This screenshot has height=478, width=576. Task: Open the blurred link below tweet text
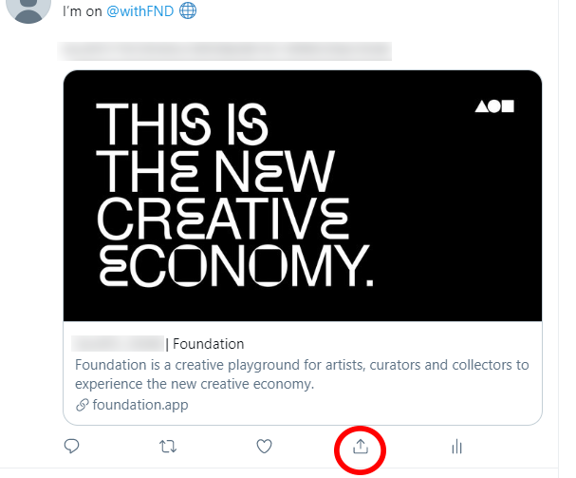[225, 51]
